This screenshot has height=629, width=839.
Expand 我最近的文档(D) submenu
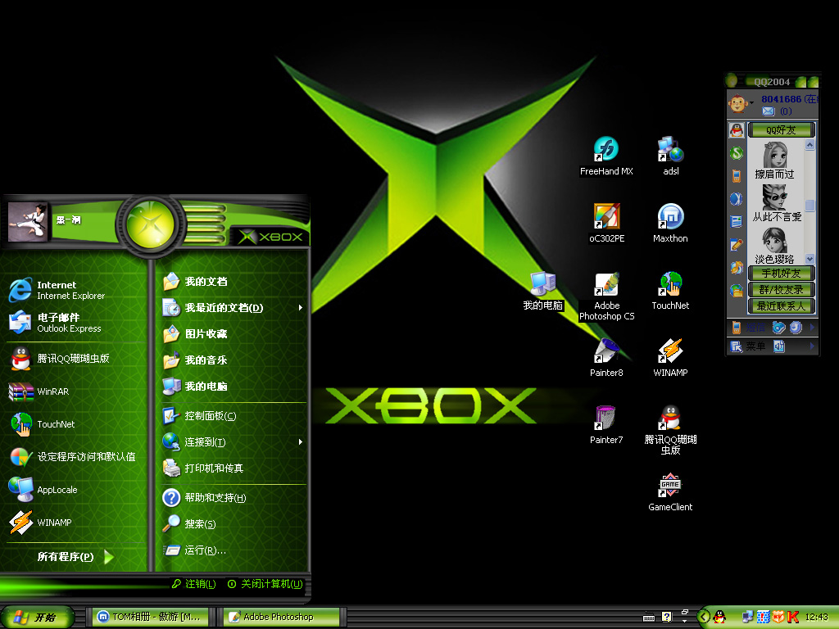pyautogui.click(x=234, y=308)
